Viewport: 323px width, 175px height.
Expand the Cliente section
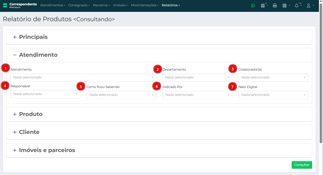tap(29, 132)
